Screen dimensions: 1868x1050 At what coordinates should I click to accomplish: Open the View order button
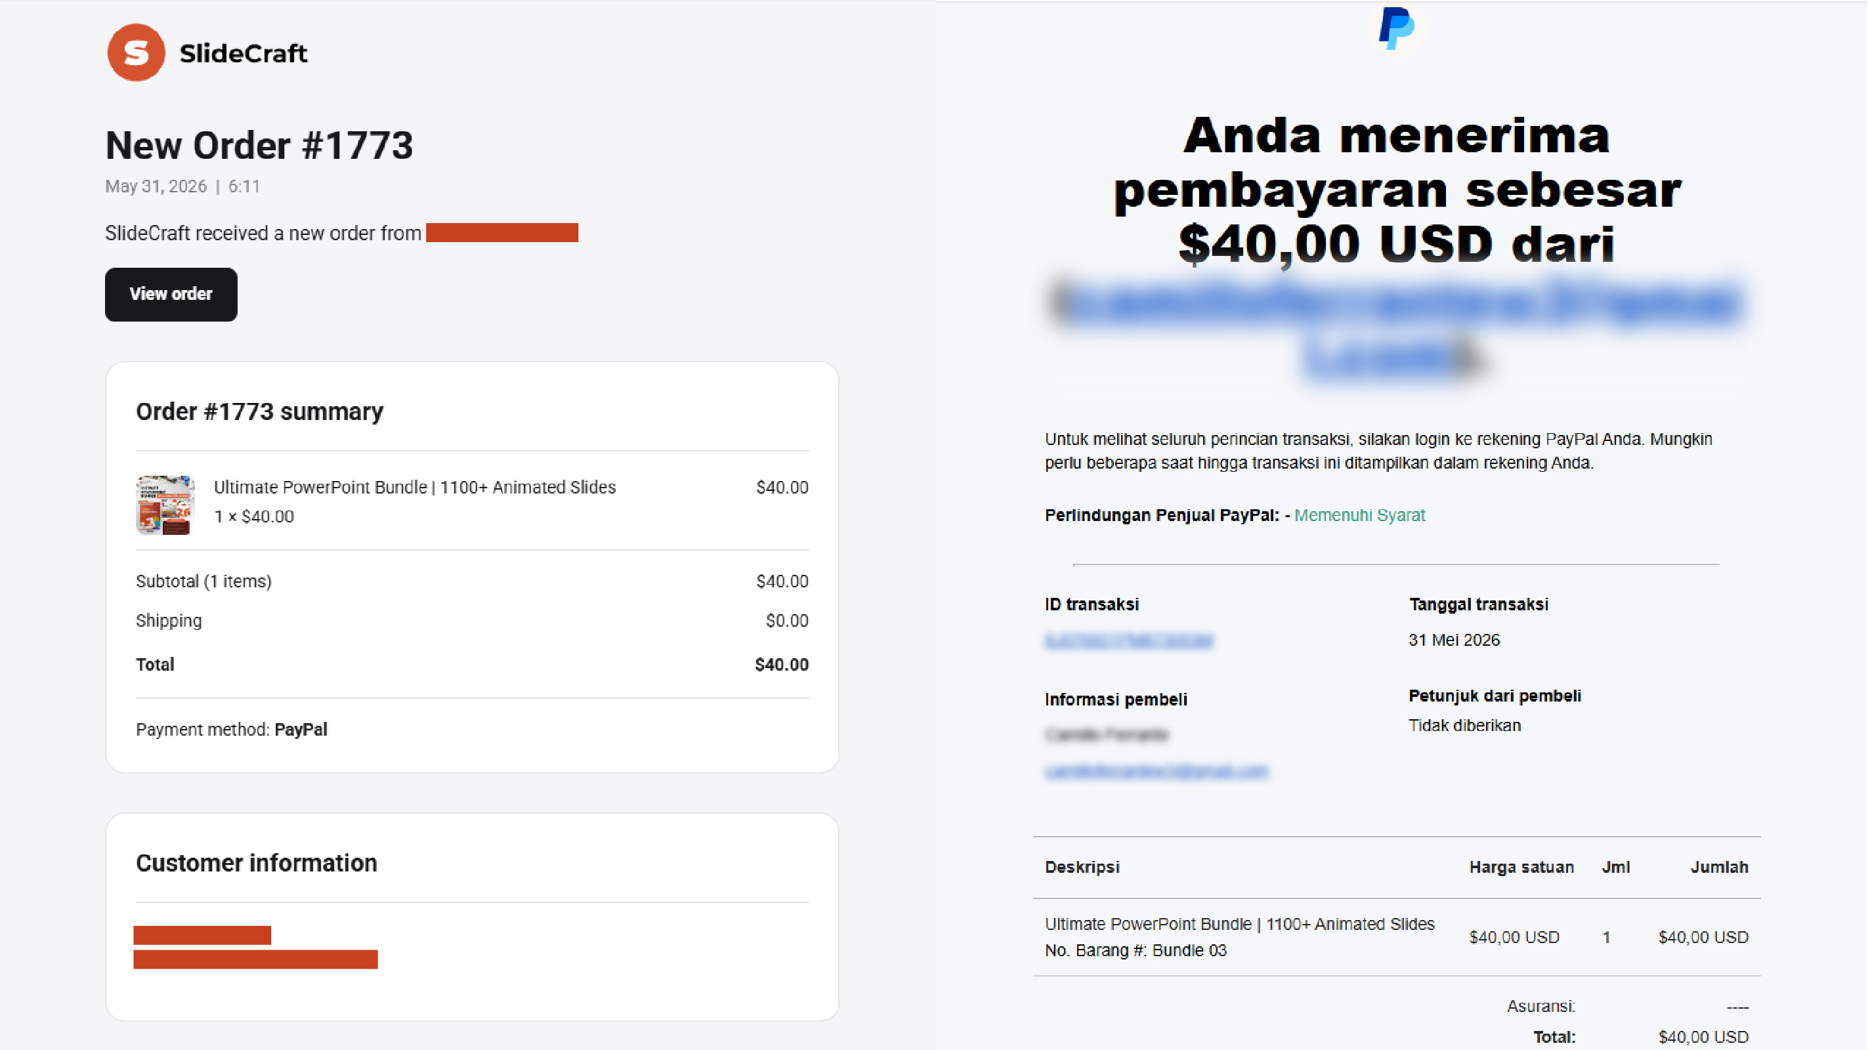coord(171,295)
